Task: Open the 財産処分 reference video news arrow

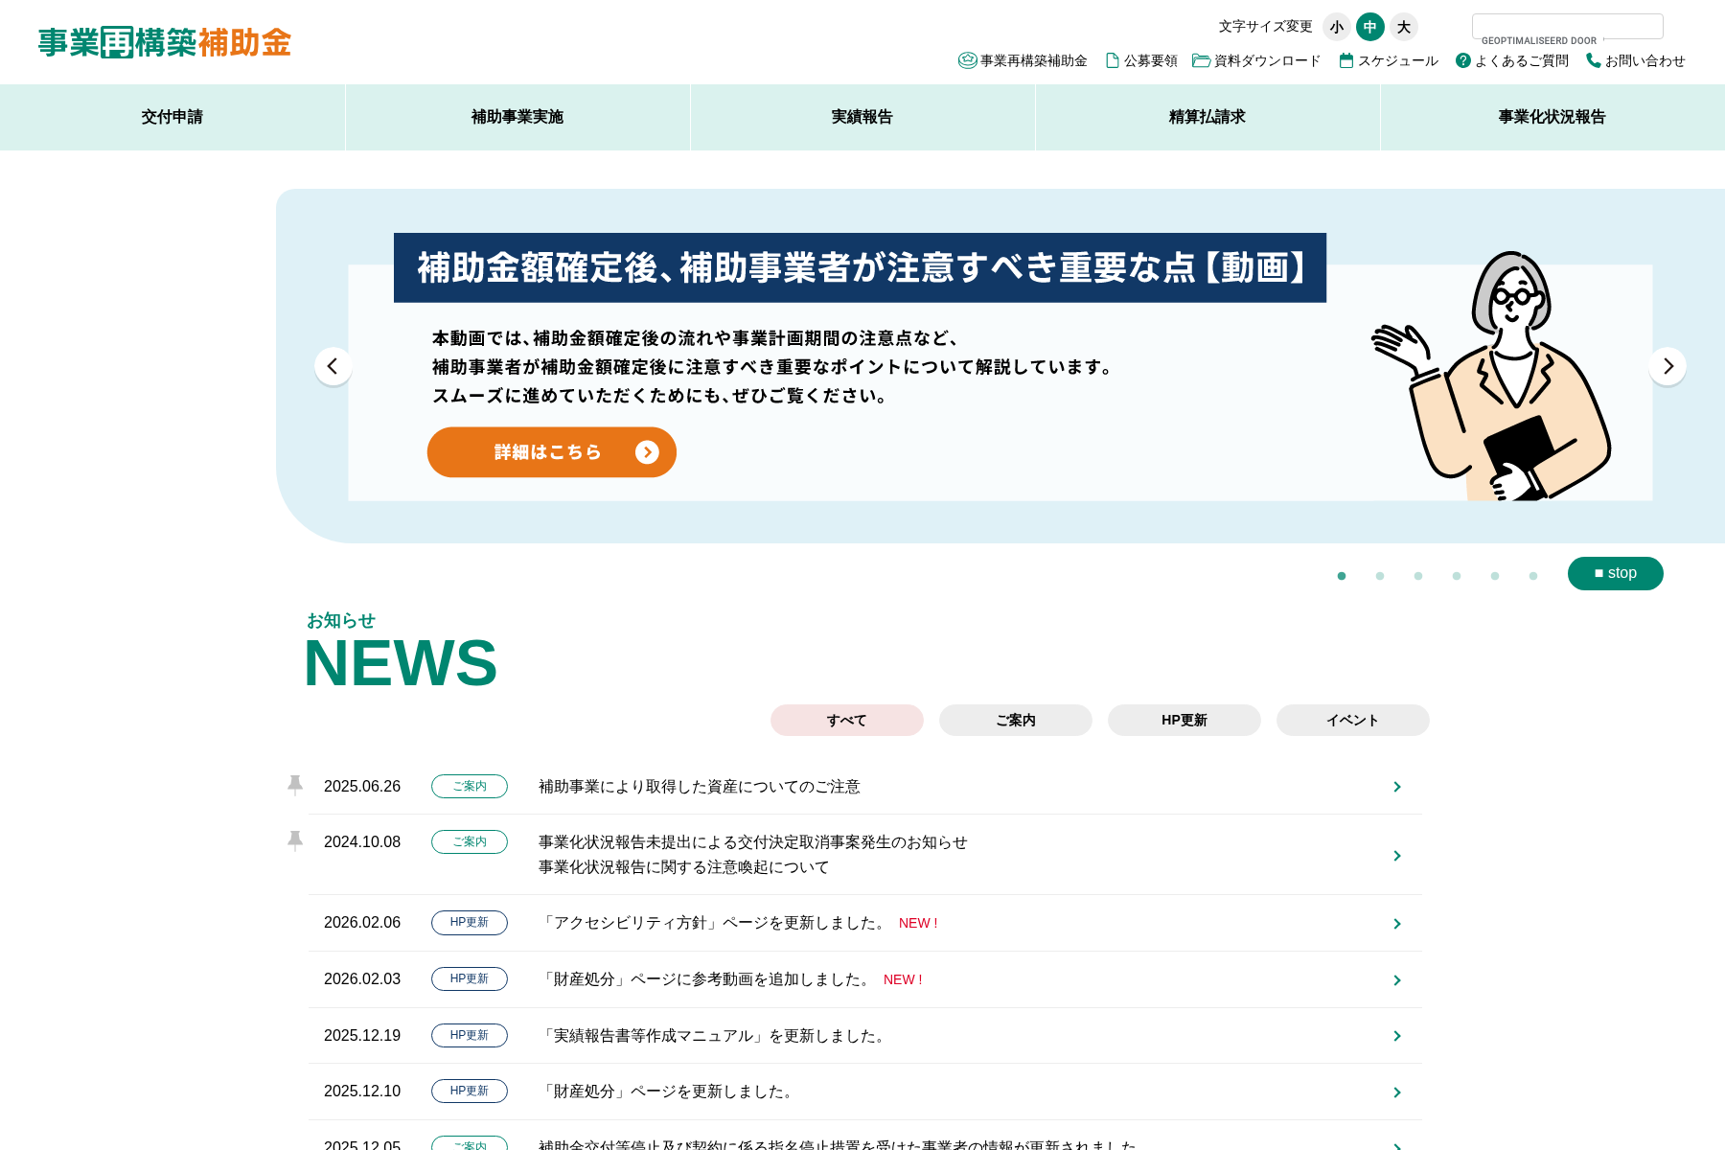Action: (1396, 980)
